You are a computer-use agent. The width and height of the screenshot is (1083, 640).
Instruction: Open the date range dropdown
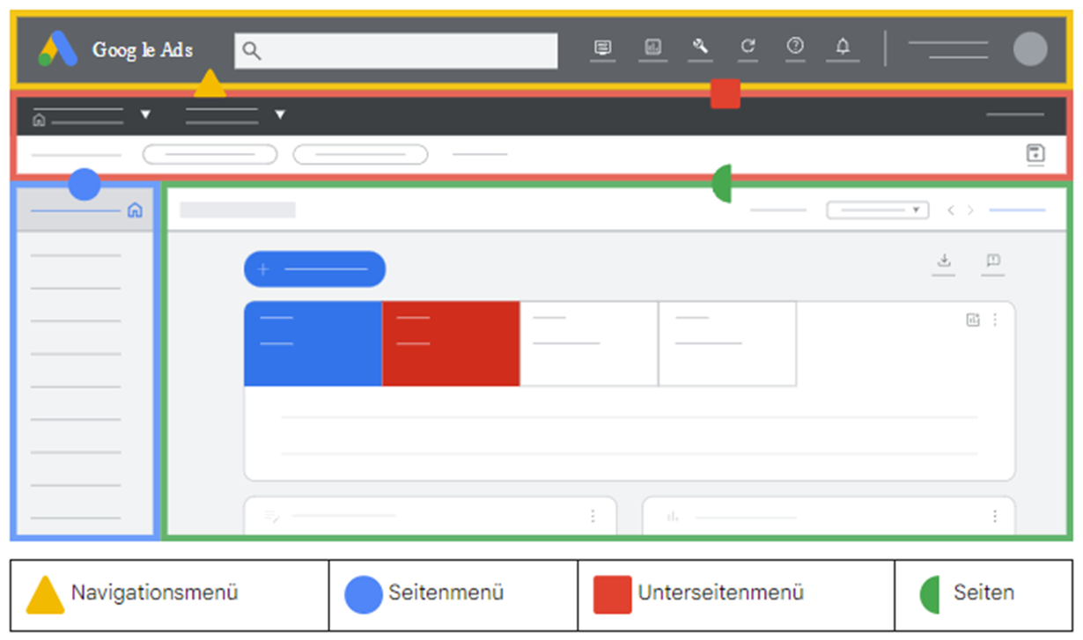point(877,210)
